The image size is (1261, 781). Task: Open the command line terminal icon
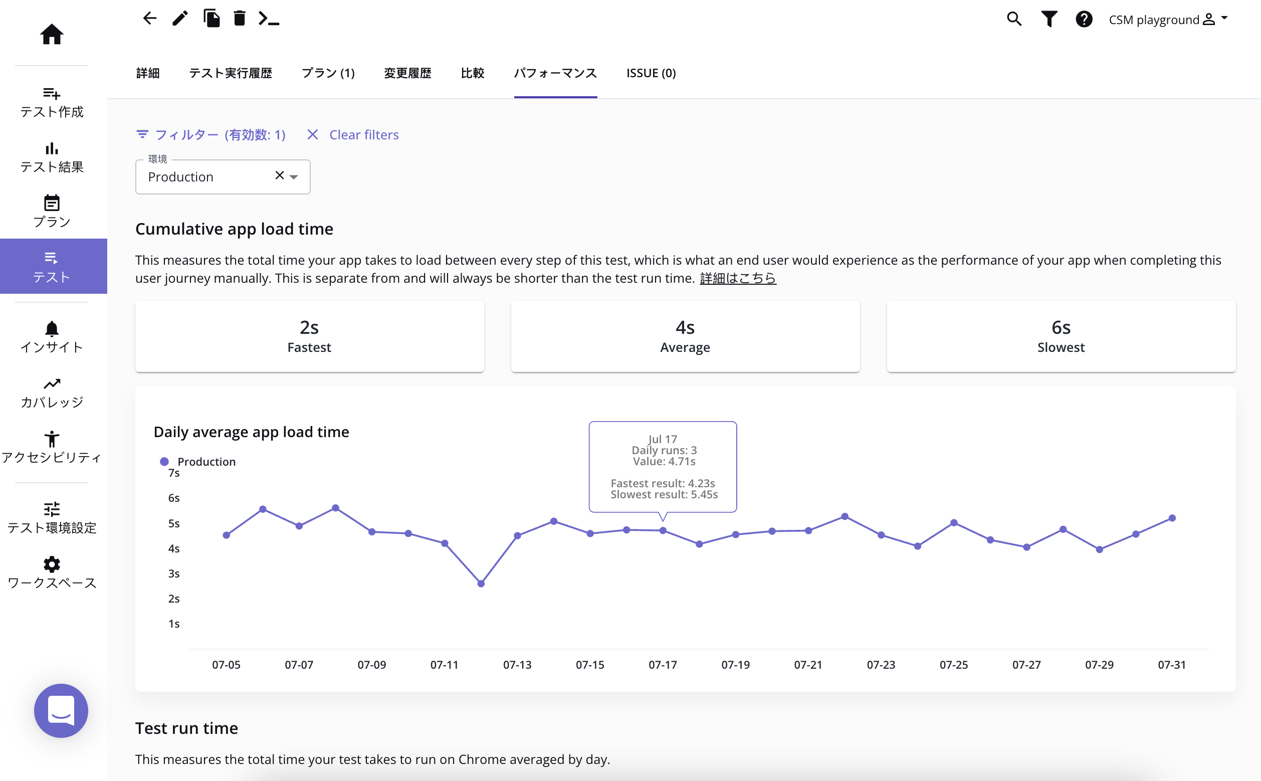click(x=269, y=19)
